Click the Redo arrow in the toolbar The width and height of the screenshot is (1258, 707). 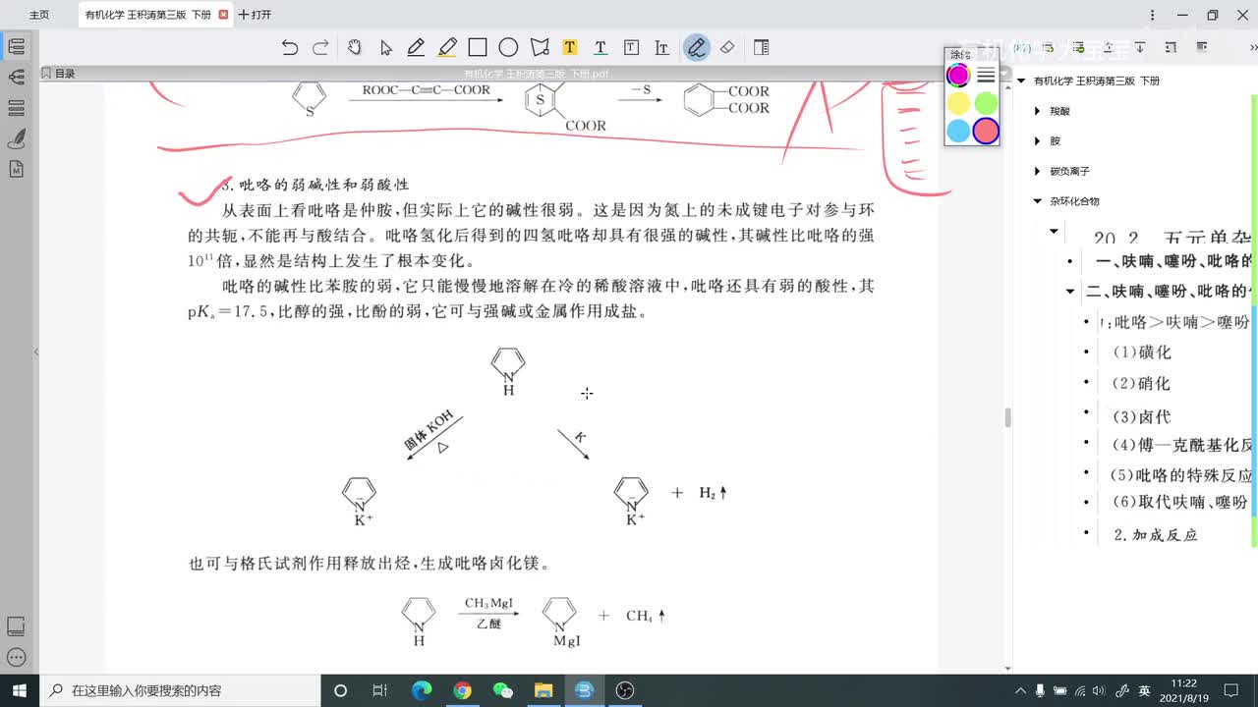click(320, 47)
